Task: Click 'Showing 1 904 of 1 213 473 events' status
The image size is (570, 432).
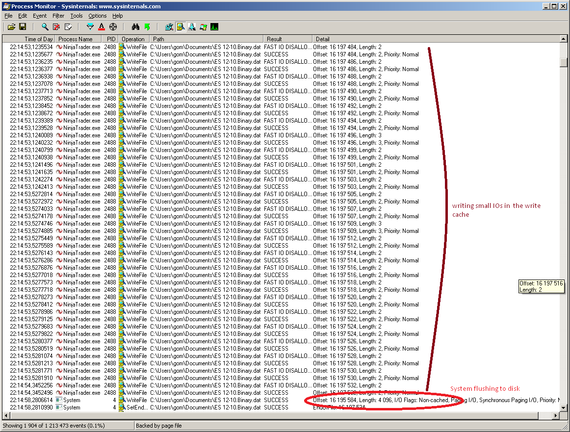Action: (x=54, y=426)
